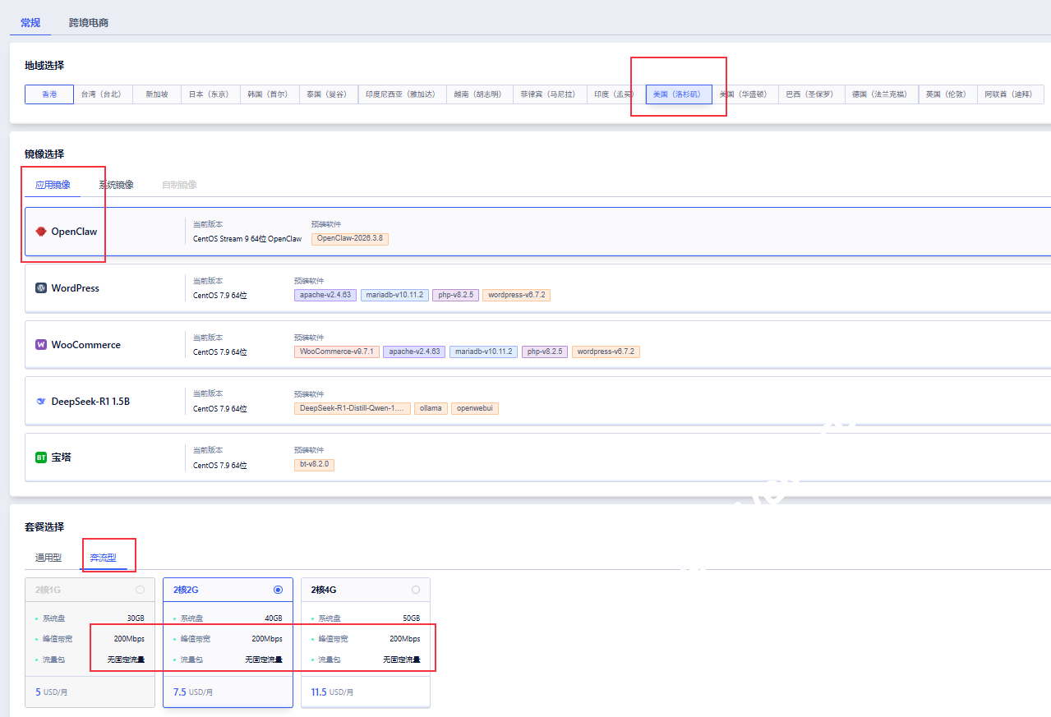
Task: Click the bt-v8.2.0 software tag
Action: 314,465
